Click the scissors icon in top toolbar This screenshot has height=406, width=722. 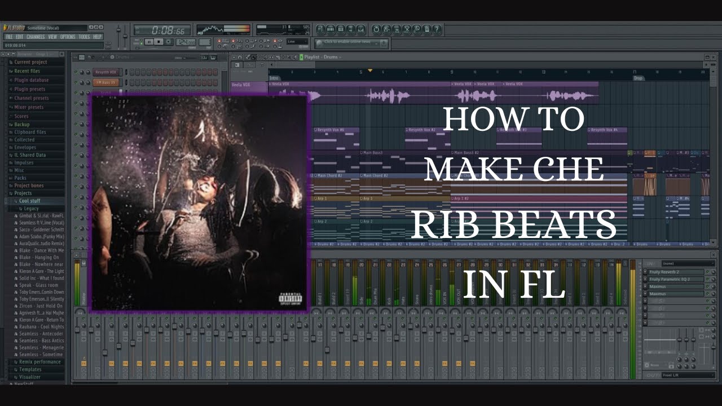pos(407,29)
